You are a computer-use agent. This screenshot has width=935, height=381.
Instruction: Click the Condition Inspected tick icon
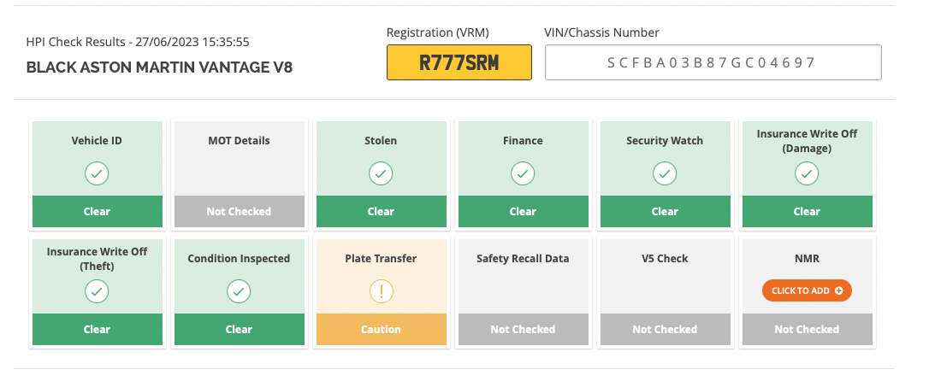tap(239, 291)
